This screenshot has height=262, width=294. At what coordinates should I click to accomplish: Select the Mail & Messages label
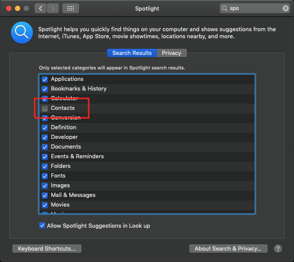tap(73, 195)
